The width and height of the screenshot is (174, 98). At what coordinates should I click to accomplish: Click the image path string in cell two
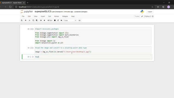coord(76,52)
